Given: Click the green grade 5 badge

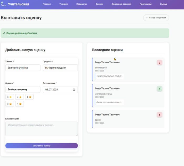Looking at the screenshot, I should [x=160, y=89].
